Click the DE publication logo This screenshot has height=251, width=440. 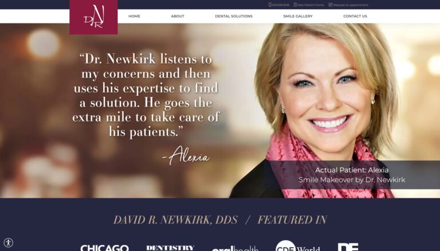348,247
